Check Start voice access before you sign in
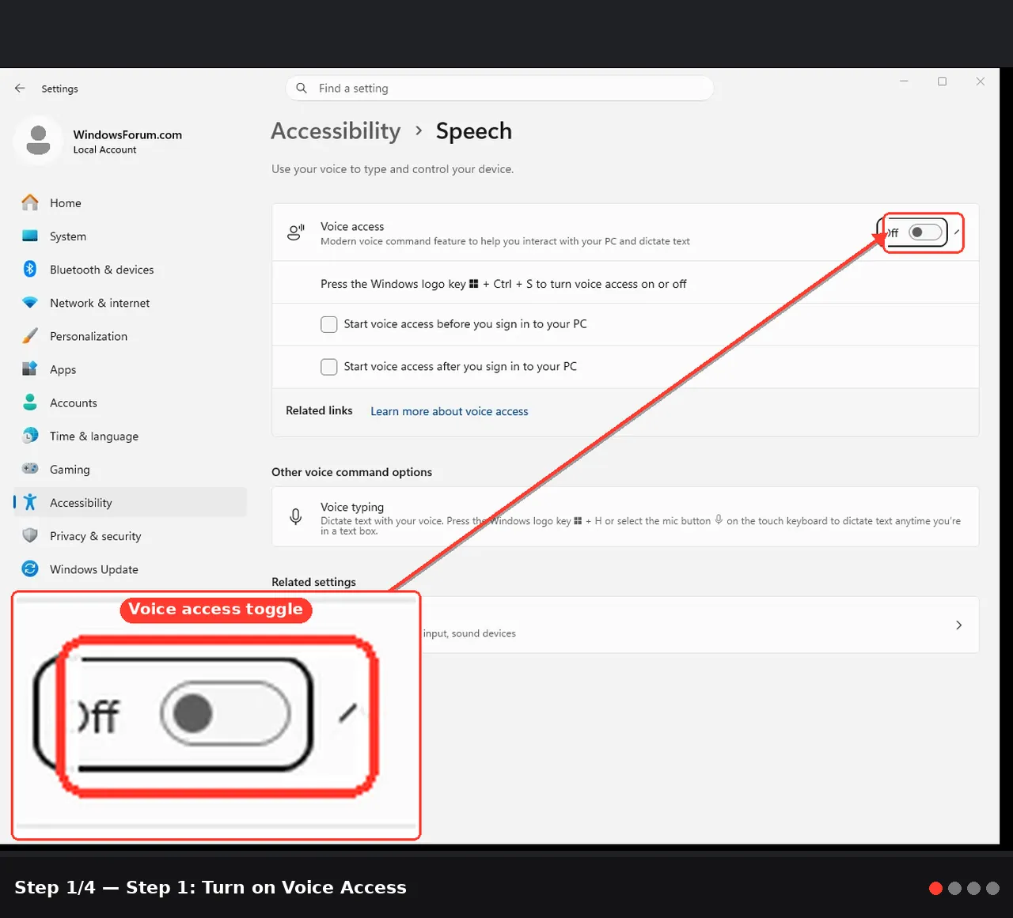The image size is (1013, 918). coord(329,324)
